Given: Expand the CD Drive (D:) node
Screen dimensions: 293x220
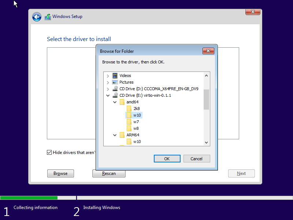Looking at the screenshot, I should (108, 89).
